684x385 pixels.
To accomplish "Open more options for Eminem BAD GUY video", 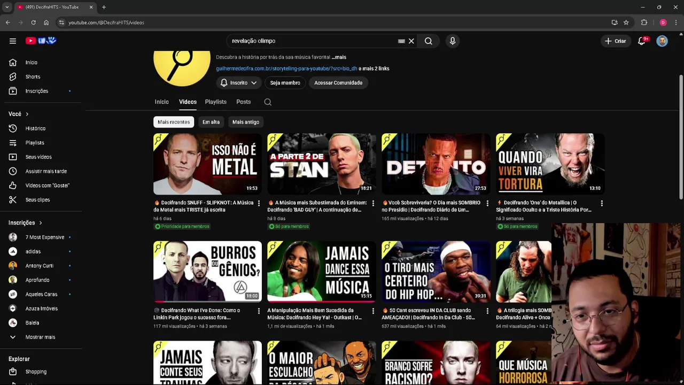I will click(x=373, y=203).
